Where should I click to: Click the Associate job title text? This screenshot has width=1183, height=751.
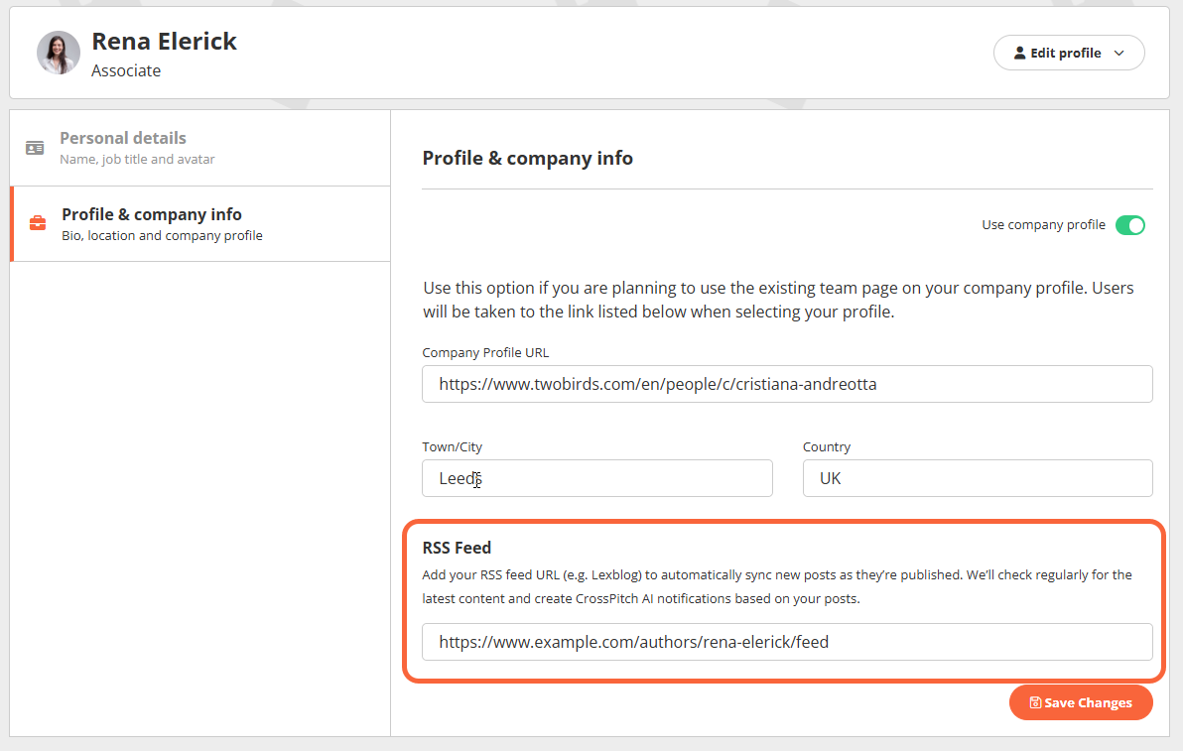[x=126, y=71]
